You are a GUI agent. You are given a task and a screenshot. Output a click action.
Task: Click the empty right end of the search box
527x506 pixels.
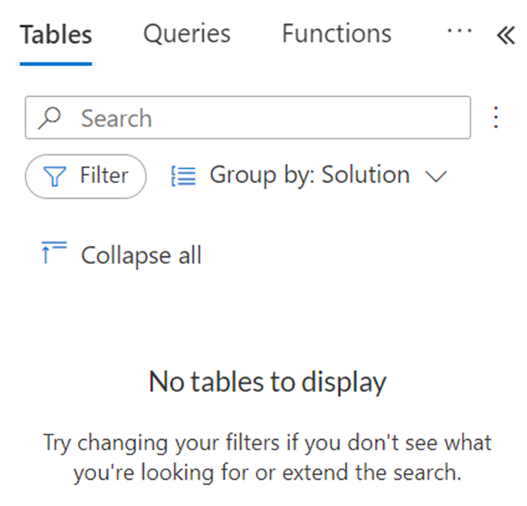click(x=445, y=119)
